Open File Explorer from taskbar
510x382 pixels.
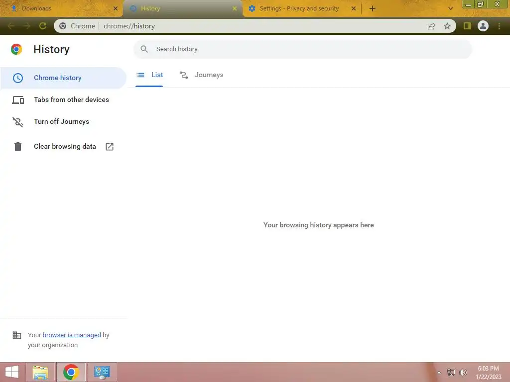40,372
